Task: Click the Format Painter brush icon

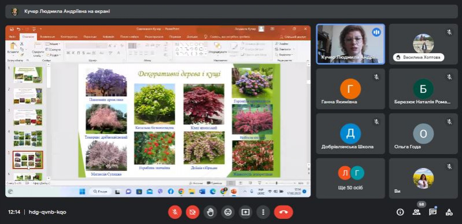Action: pos(22,55)
